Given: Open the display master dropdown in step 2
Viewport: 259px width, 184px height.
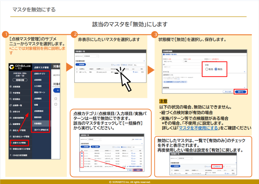Looking at the screenshot, I should click(x=90, y=56).
